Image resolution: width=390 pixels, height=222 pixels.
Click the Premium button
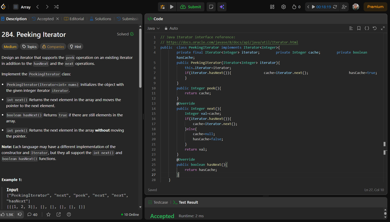(375, 7)
